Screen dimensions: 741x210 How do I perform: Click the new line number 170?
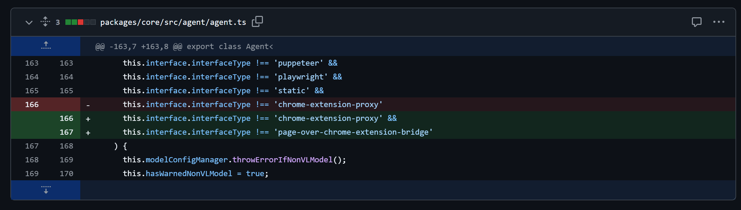(66, 174)
